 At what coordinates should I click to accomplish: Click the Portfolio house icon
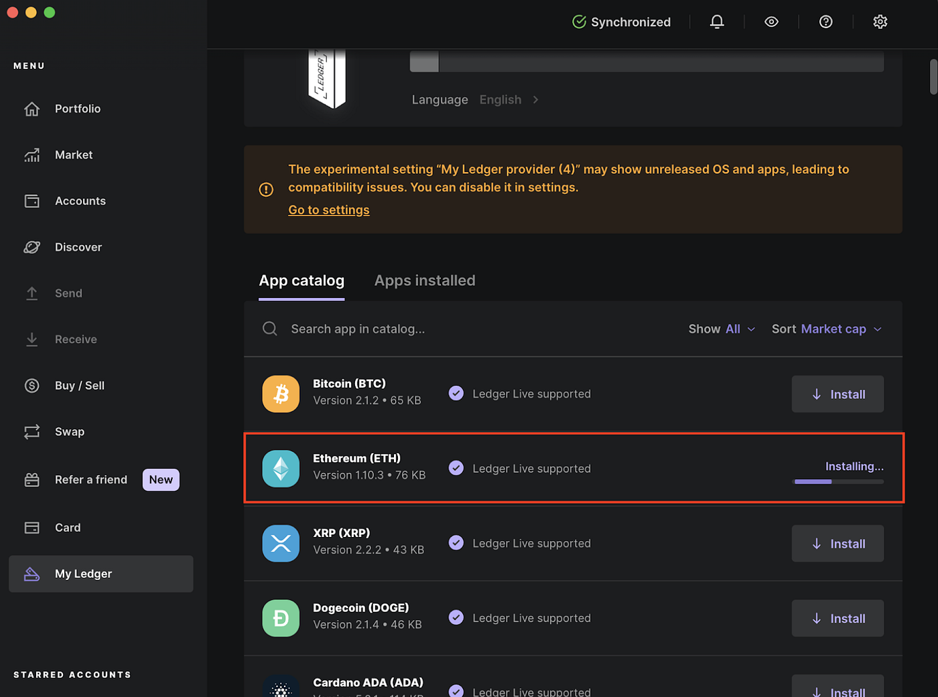[31, 108]
